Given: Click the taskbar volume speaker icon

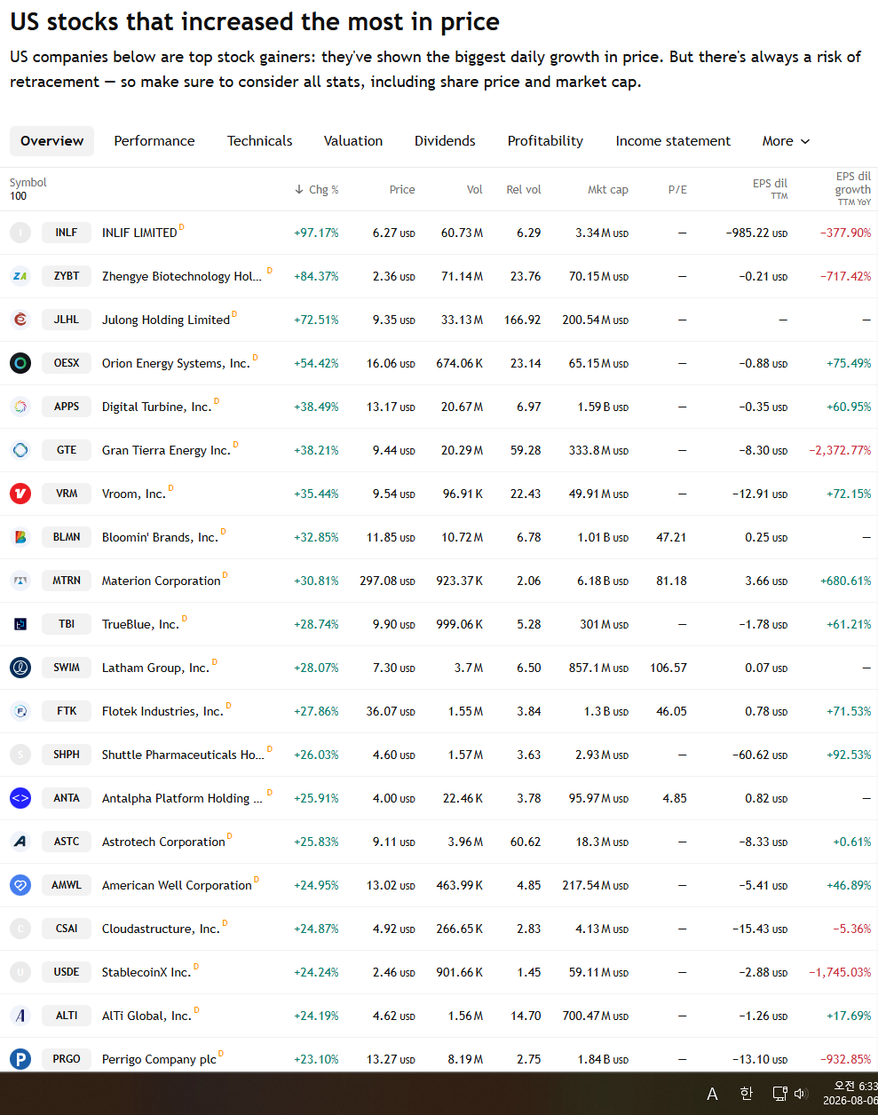Looking at the screenshot, I should tap(800, 1094).
